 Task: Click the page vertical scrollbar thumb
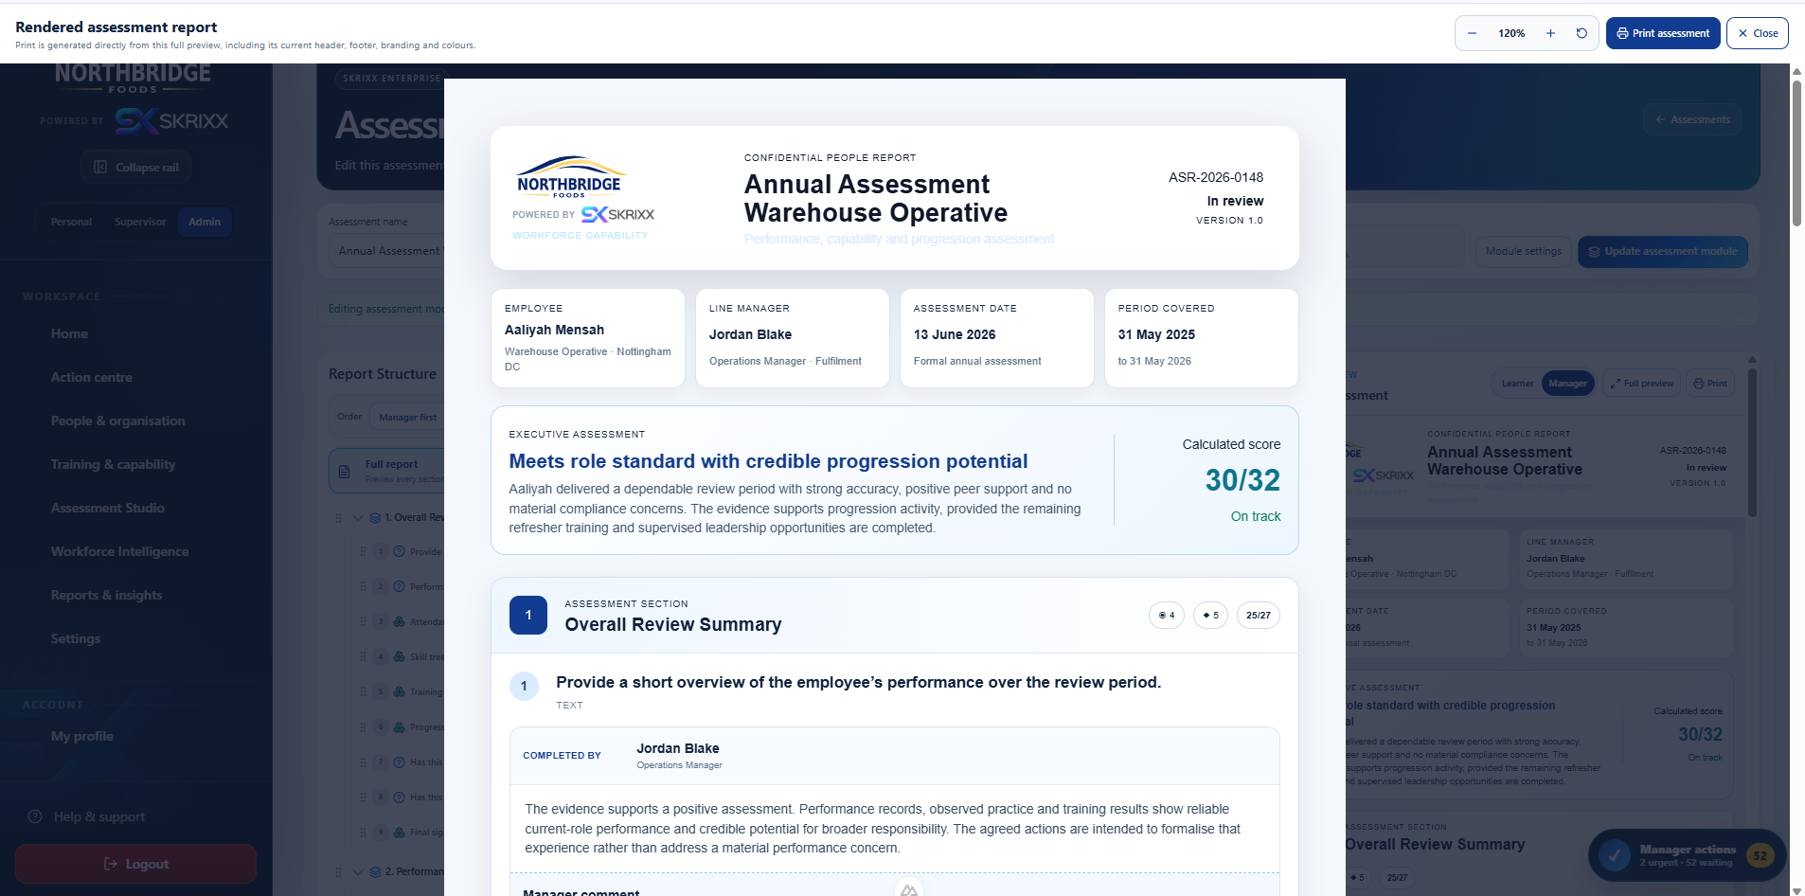(1796, 152)
